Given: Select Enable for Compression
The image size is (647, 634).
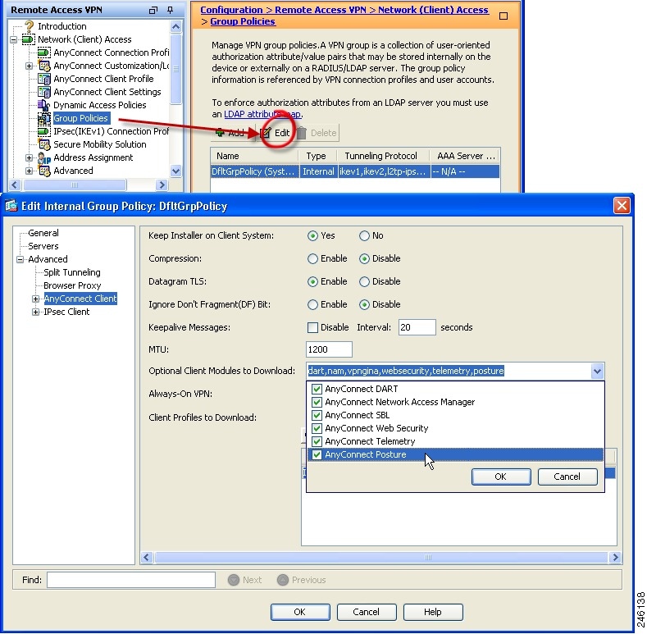Looking at the screenshot, I should tap(312, 259).
